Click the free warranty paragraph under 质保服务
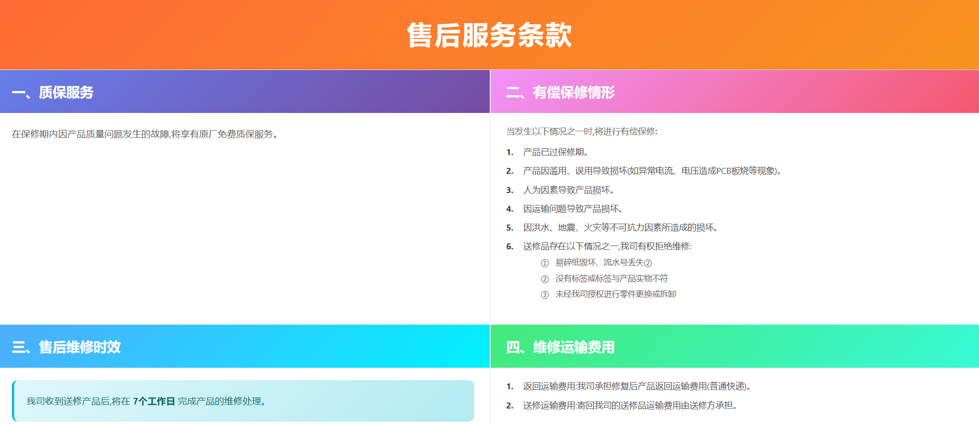This screenshot has width=979, height=424. tap(145, 134)
